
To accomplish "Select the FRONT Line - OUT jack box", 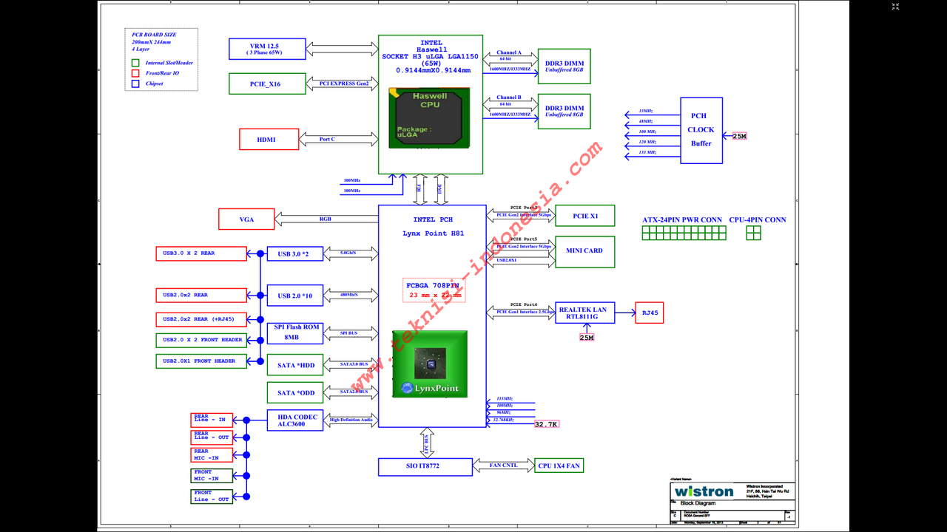I will (212, 496).
